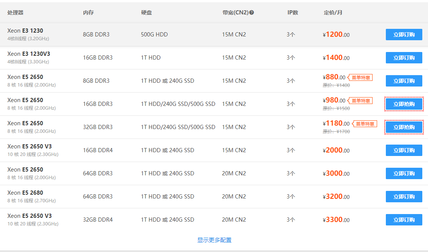Click the 32GB DDR4 memory cell
Viewport: 428px width, 252px height.
click(x=98, y=220)
